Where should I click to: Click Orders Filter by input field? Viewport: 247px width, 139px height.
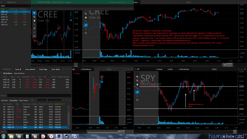tap(39, 132)
